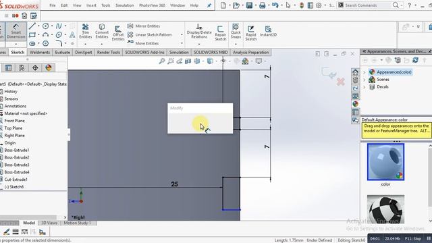
Task: Click the Search Commands field
Action: tap(368, 5)
